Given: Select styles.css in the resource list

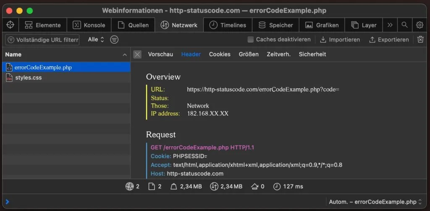Looking at the screenshot, I should pyautogui.click(x=28, y=78).
